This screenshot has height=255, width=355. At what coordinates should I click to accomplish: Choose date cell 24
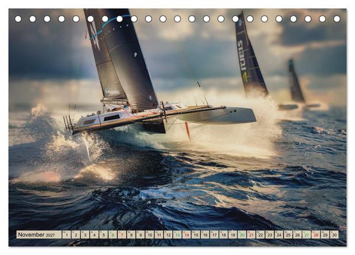(279, 235)
